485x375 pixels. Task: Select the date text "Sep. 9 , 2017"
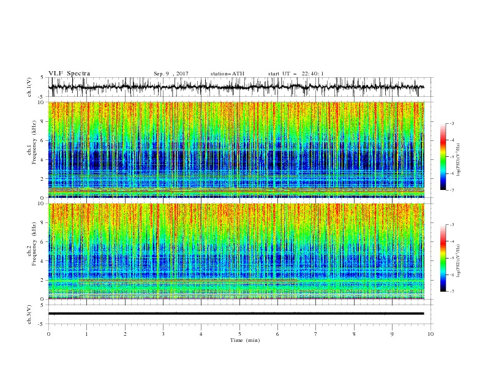pyautogui.click(x=171, y=74)
